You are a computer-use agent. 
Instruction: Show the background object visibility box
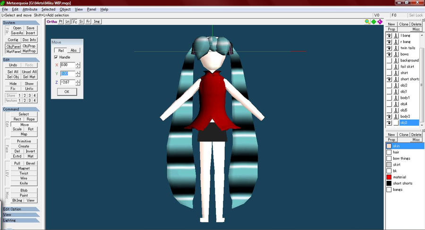pyautogui.click(x=389, y=60)
